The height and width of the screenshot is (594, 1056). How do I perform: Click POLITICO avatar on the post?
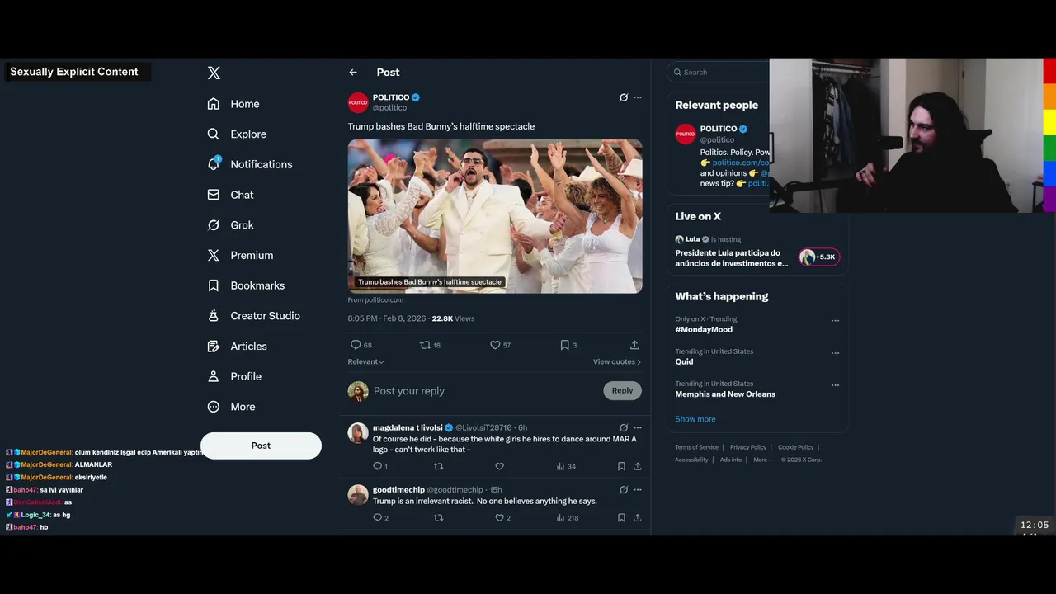pos(358,102)
